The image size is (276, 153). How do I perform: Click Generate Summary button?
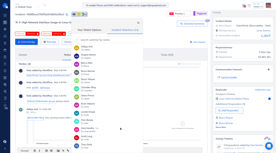tap(192, 24)
